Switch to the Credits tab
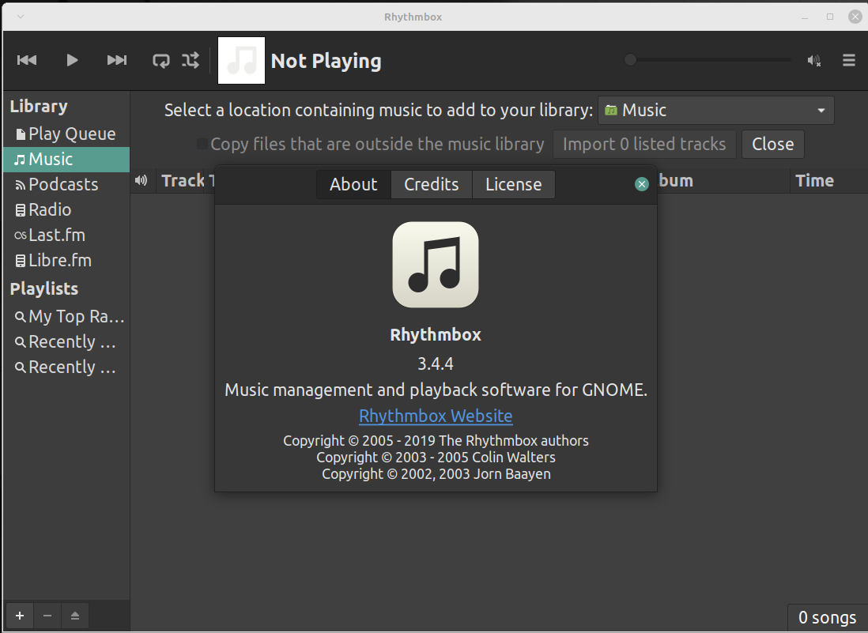The height and width of the screenshot is (633, 868). tap(431, 184)
